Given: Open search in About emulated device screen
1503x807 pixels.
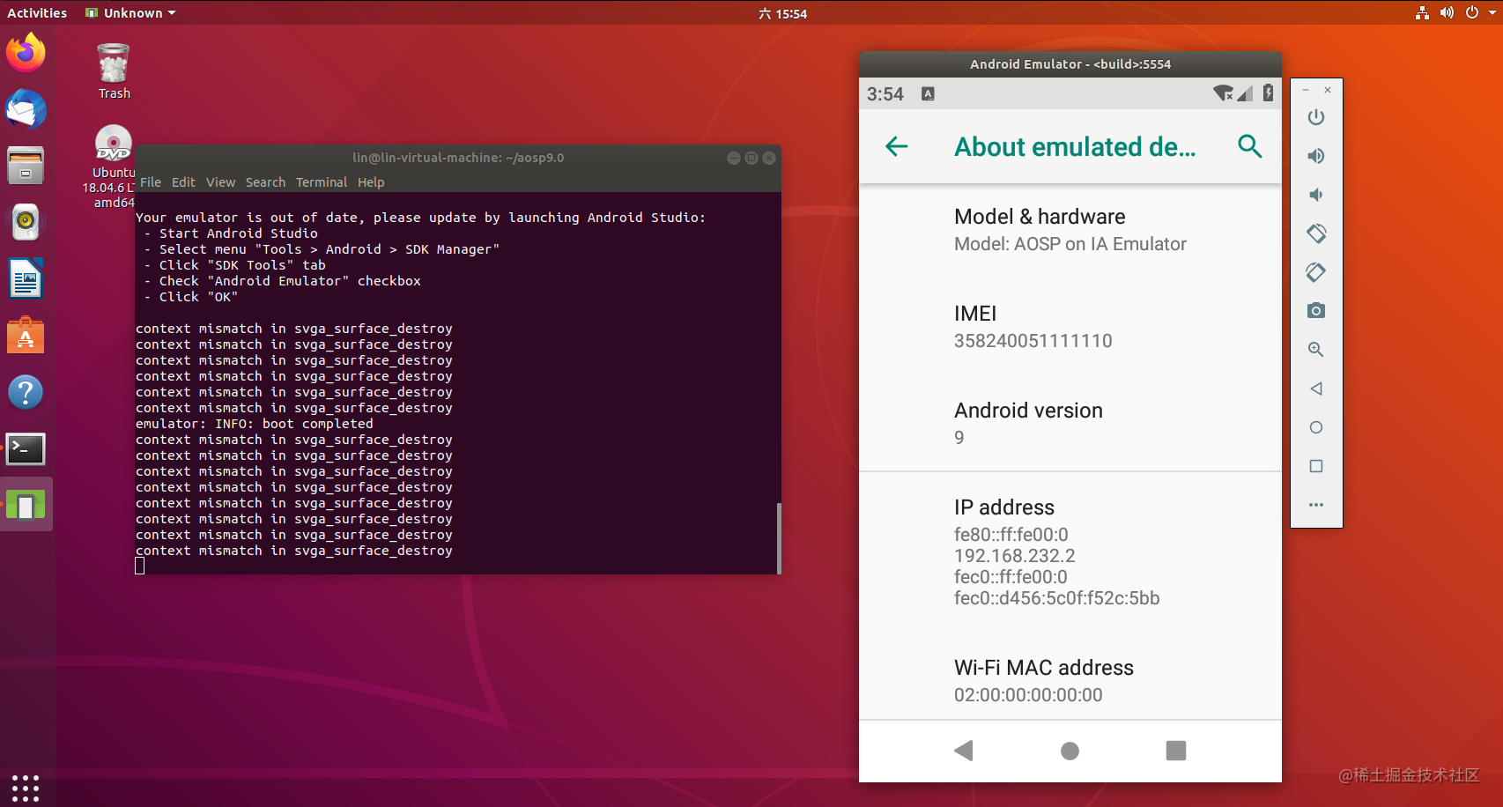Looking at the screenshot, I should pyautogui.click(x=1250, y=147).
